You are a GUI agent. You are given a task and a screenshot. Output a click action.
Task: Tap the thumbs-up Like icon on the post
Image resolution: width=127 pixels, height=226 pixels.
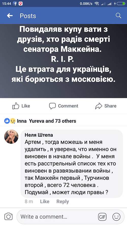pyautogui.click(x=15, y=106)
